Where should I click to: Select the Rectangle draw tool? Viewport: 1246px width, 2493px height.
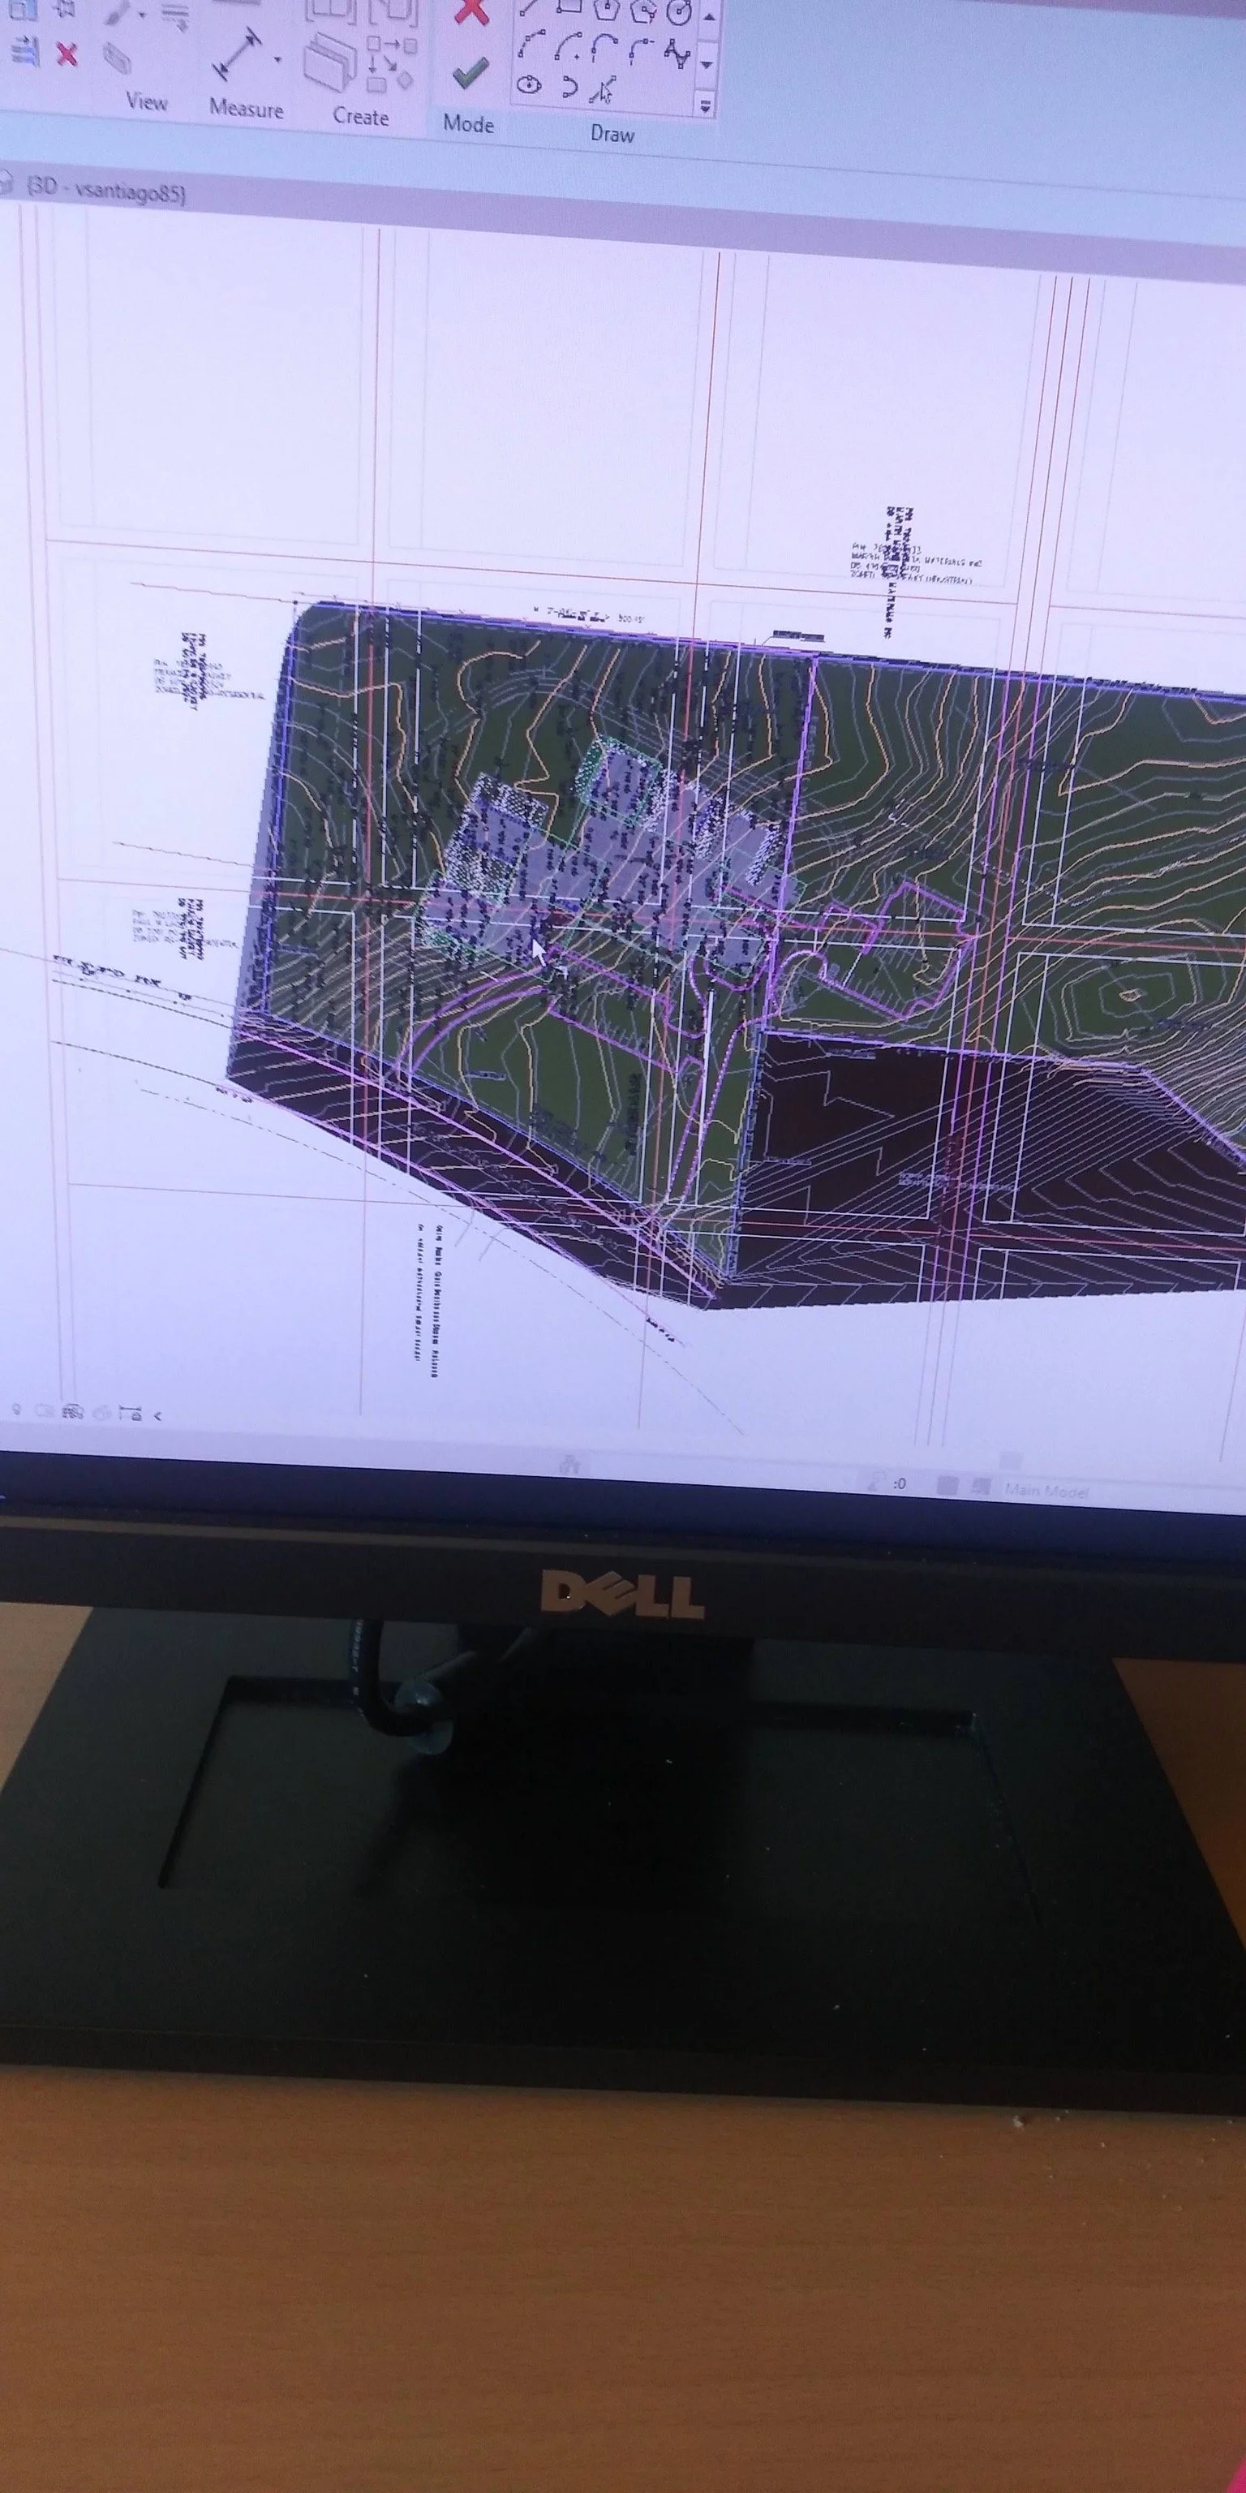pos(571,6)
